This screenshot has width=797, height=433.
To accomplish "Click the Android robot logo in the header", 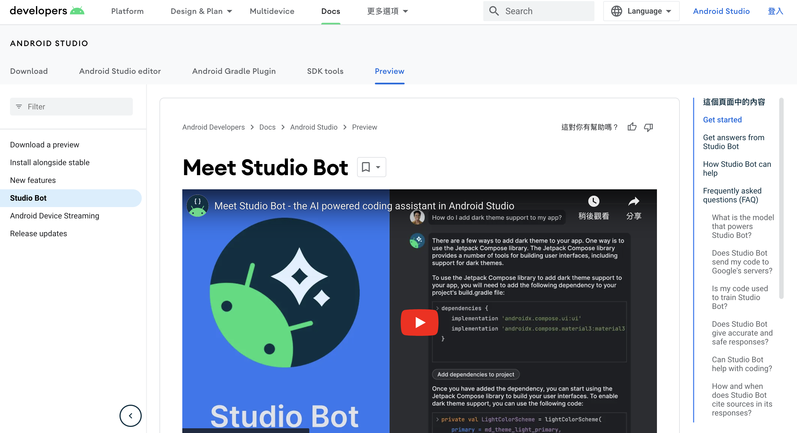I will point(77,10).
